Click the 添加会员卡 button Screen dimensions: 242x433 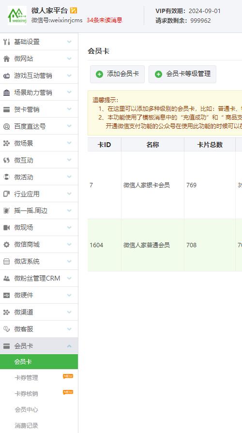point(117,74)
